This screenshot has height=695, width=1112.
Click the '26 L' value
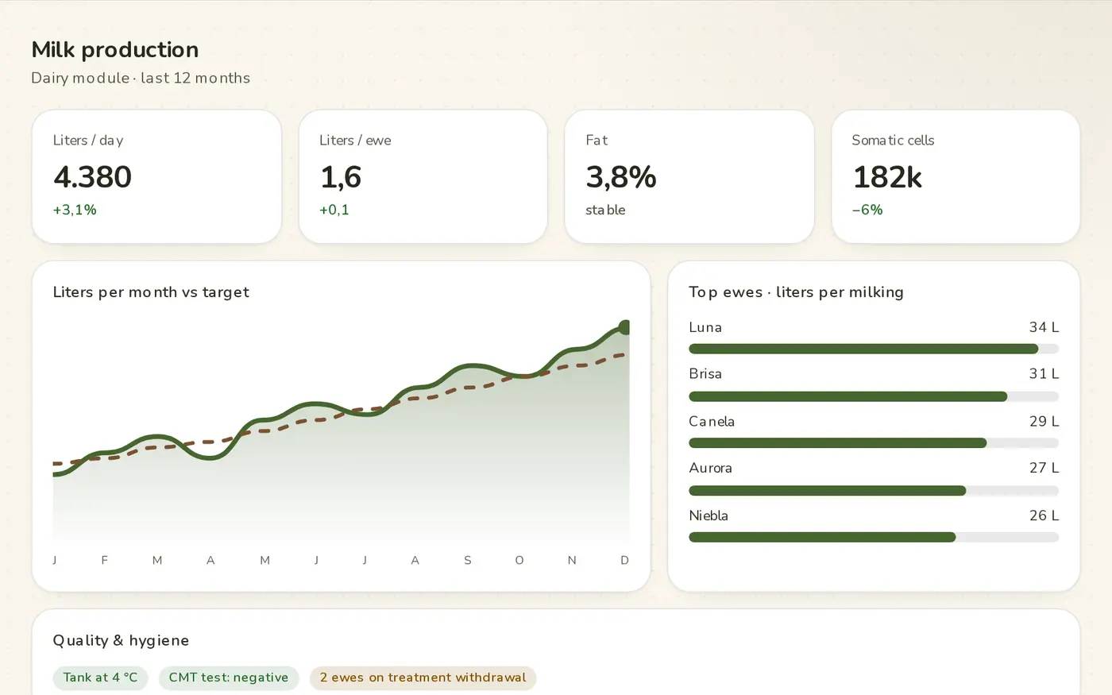(x=1044, y=515)
